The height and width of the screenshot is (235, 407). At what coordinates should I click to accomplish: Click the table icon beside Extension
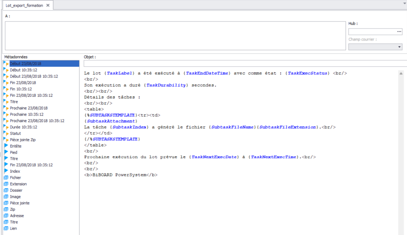[x=6, y=184]
